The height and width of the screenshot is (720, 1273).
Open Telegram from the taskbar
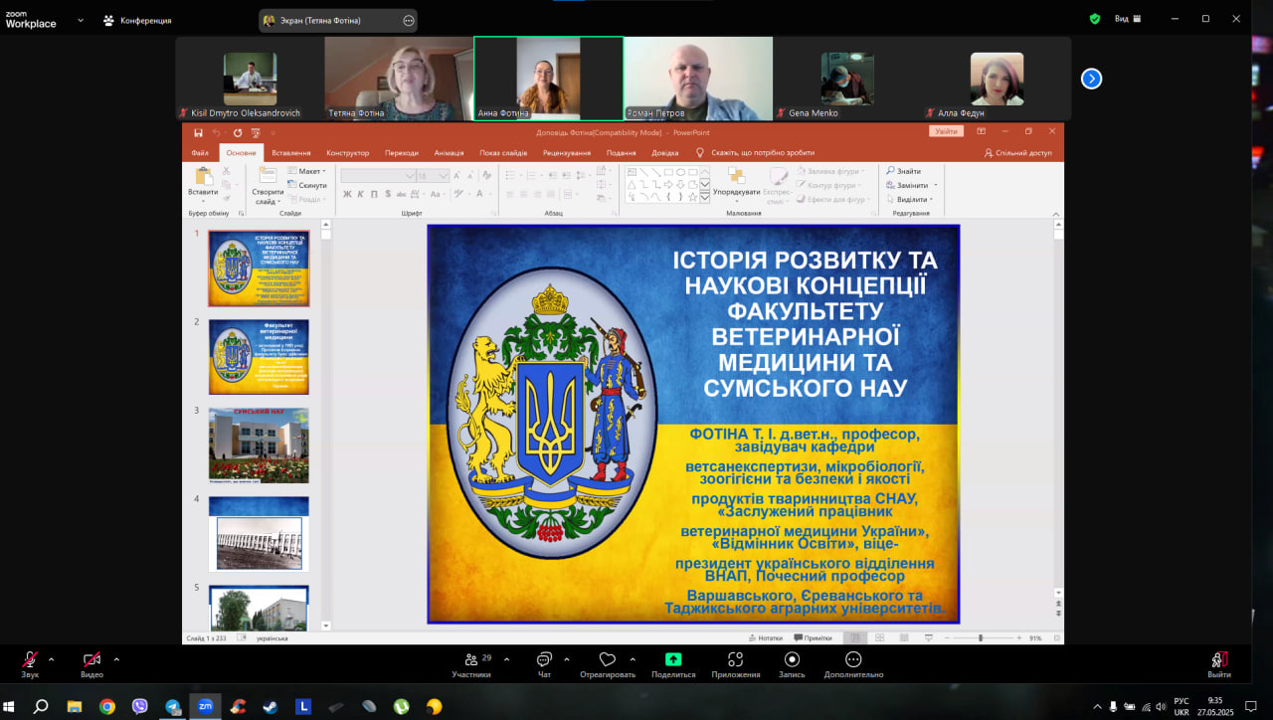pos(173,706)
